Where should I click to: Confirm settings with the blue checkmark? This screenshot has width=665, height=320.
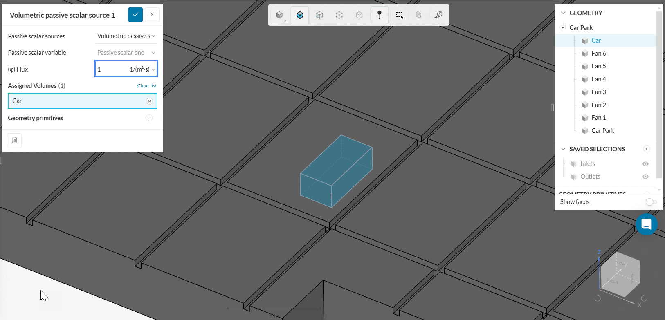tap(135, 15)
